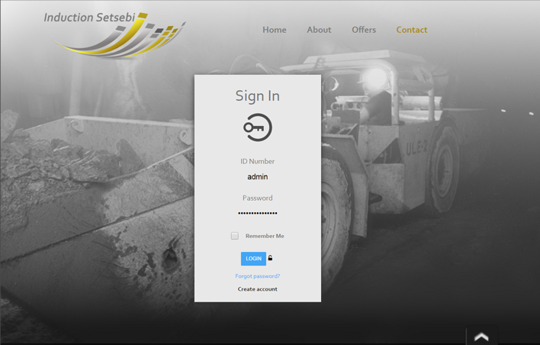Screen dimensions: 540x345
Task: Click the circular key icon
Action: (x=257, y=128)
